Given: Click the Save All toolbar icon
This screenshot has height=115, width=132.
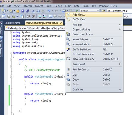Looking at the screenshot, I should [x=27, y=11].
